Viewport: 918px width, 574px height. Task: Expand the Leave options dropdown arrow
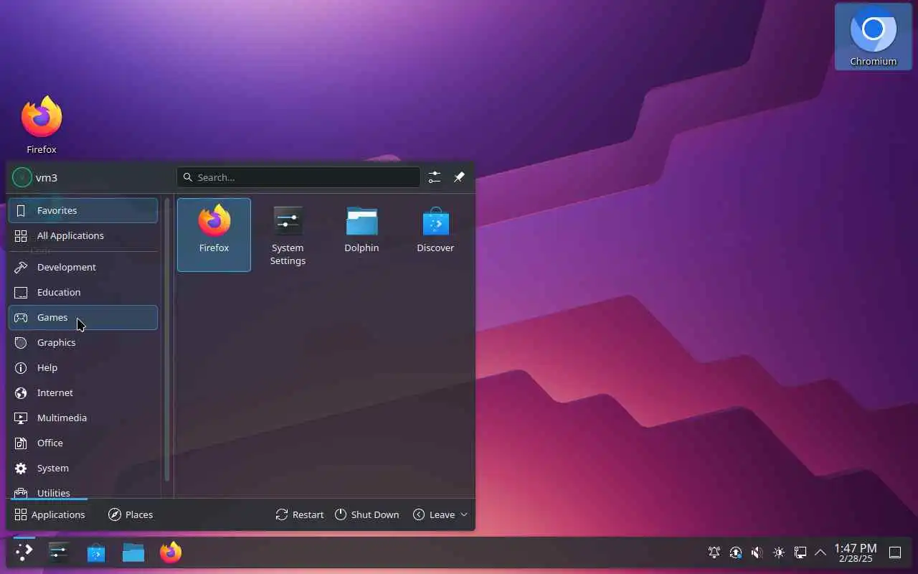pos(464,514)
